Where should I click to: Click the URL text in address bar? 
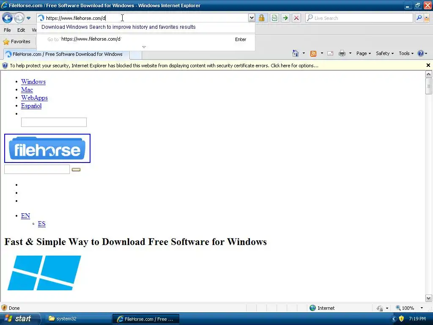tap(76, 18)
